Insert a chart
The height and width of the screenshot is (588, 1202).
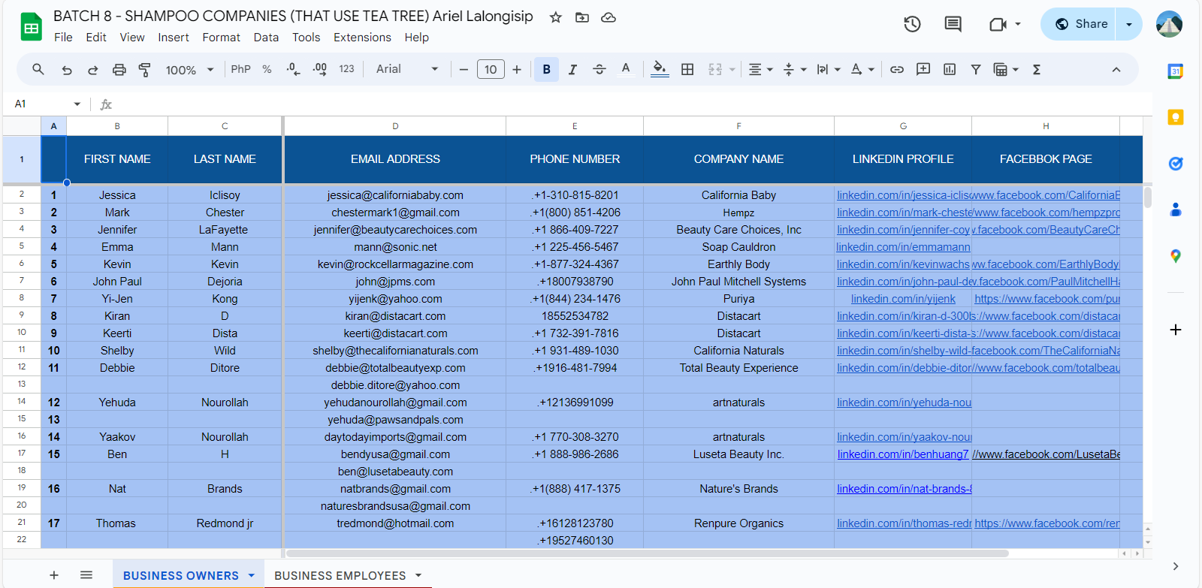[950, 70]
